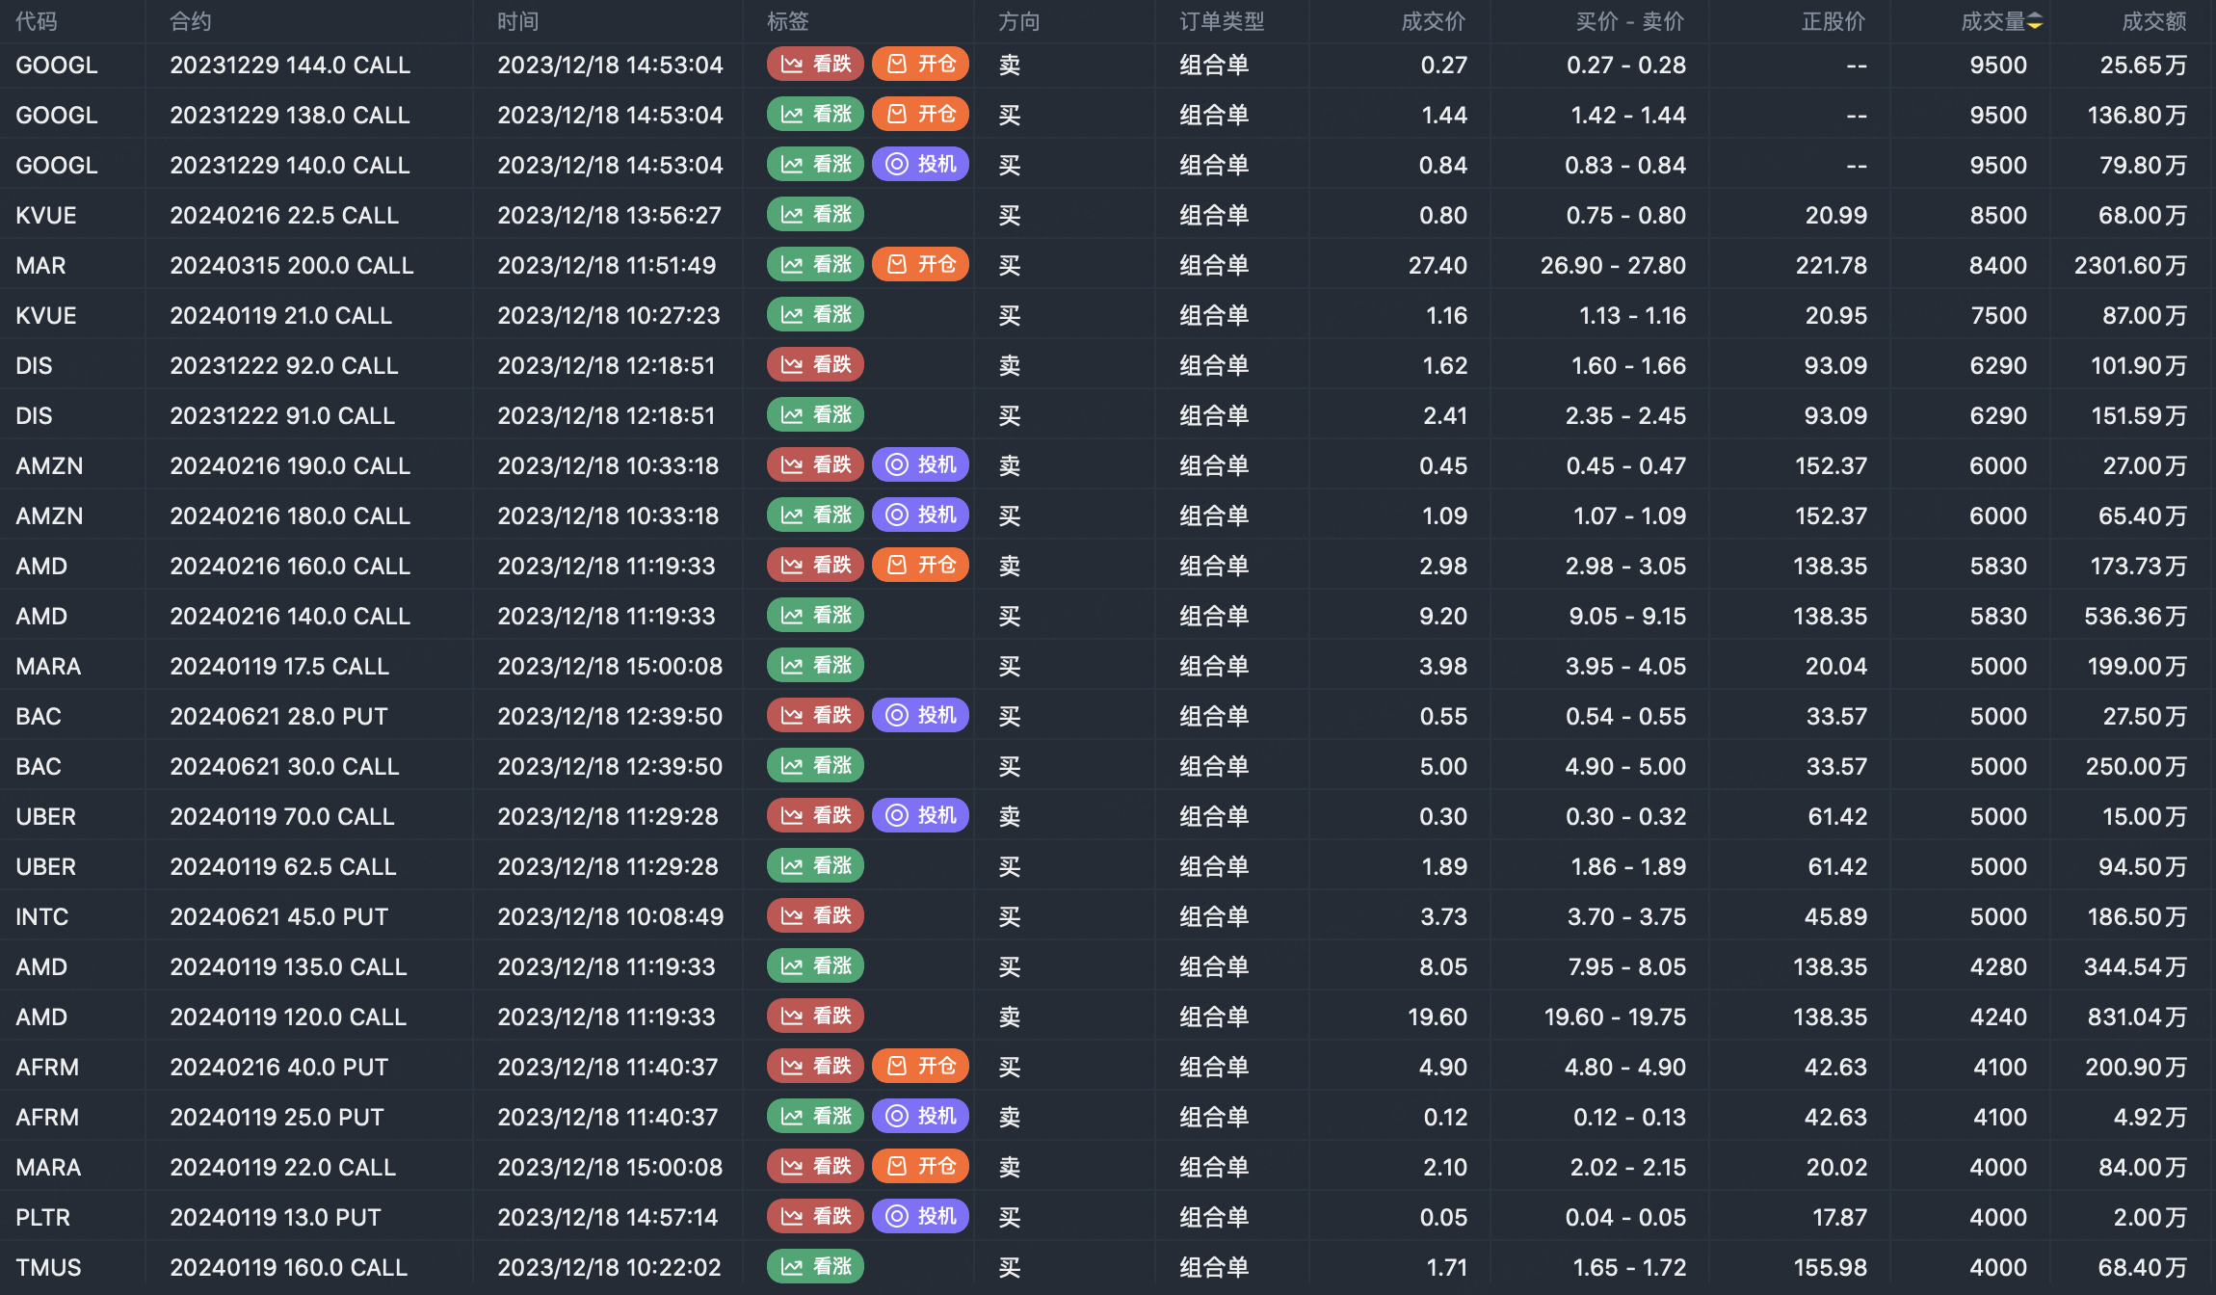The height and width of the screenshot is (1295, 2216).
Task: Open contract 20240216 190.0 CALL for AMZN
Action: point(290,465)
